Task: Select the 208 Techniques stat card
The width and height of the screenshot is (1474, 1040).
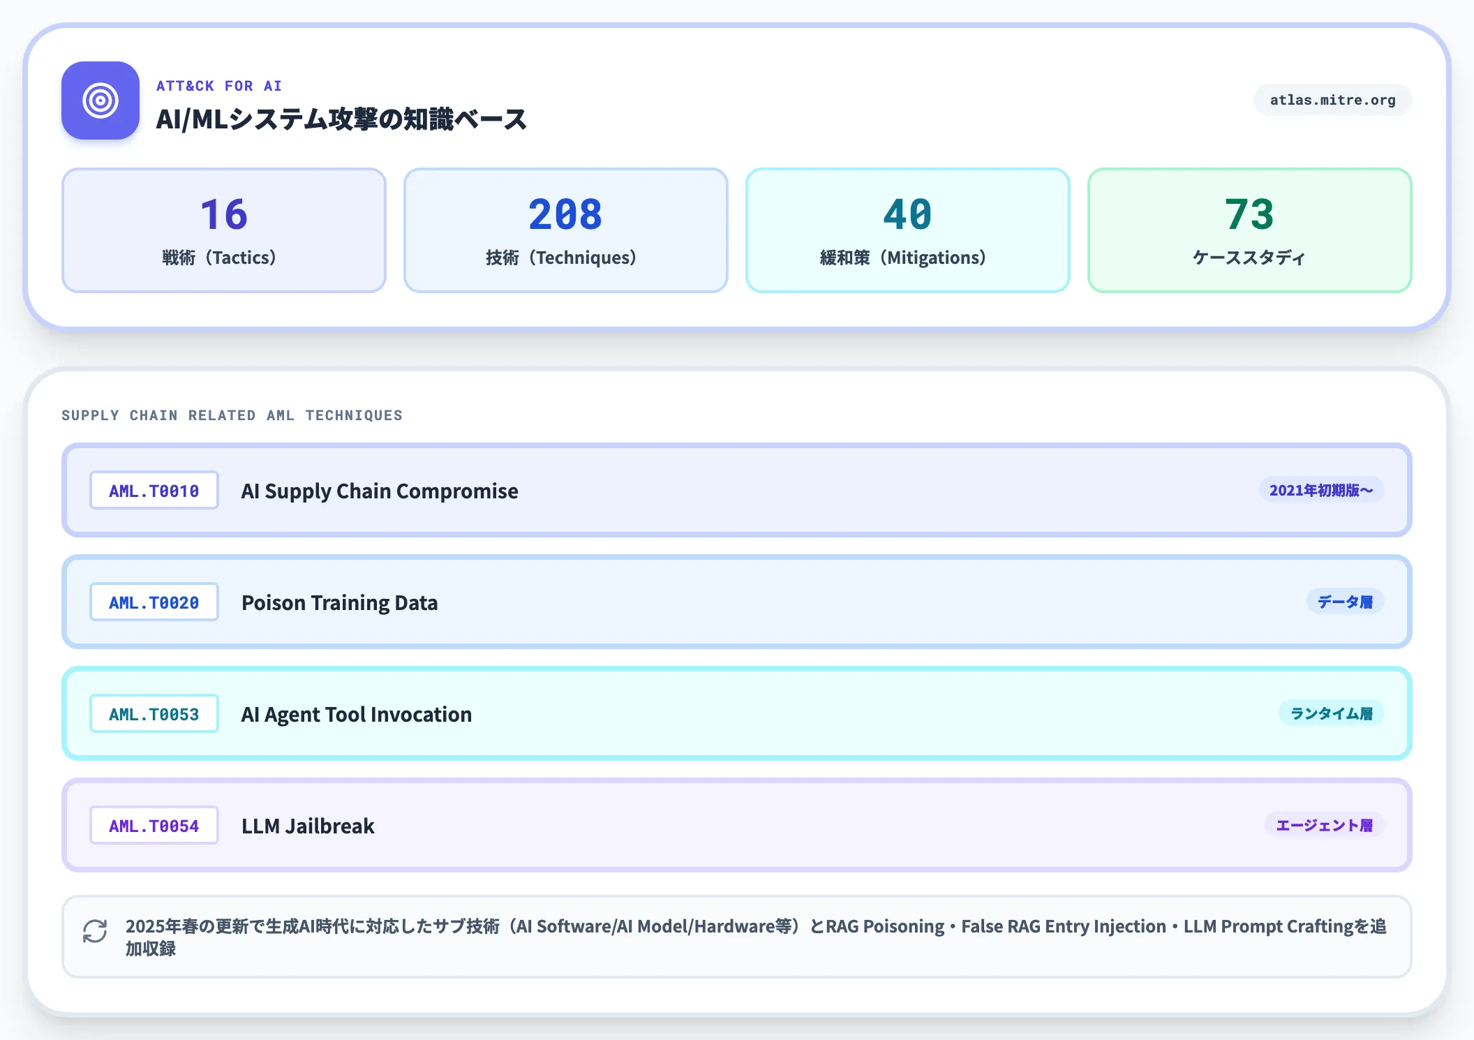Action: (566, 230)
